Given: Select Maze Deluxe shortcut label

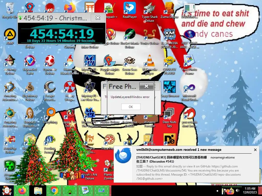Looking at the screenshot, I should pos(90,47).
